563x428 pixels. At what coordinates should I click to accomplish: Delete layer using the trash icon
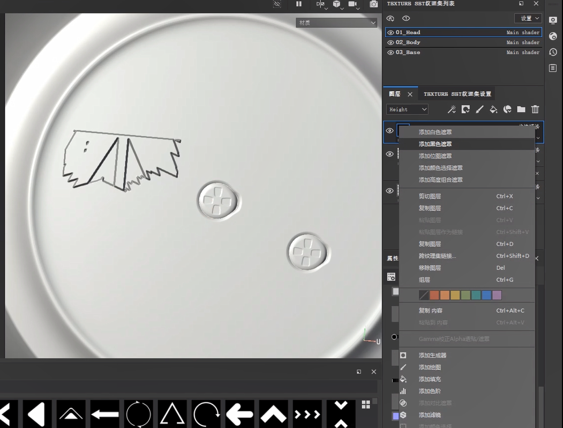(535, 109)
